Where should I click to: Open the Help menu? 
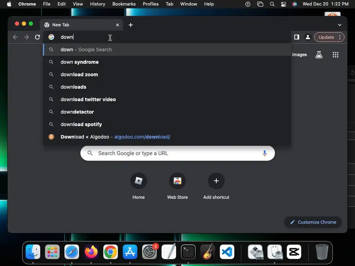(x=209, y=4)
